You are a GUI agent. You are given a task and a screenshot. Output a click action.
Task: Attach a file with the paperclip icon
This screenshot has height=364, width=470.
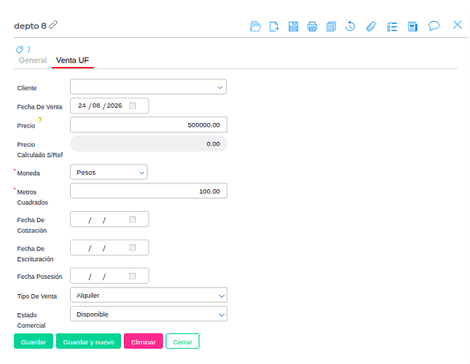371,26
